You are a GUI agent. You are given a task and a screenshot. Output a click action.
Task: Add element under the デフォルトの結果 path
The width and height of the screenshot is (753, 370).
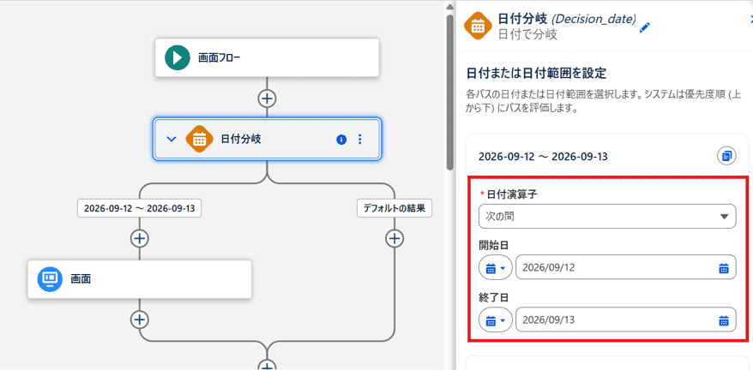click(395, 238)
